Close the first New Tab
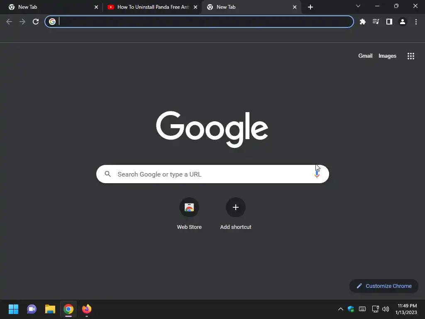425x319 pixels. pyautogui.click(x=96, y=7)
